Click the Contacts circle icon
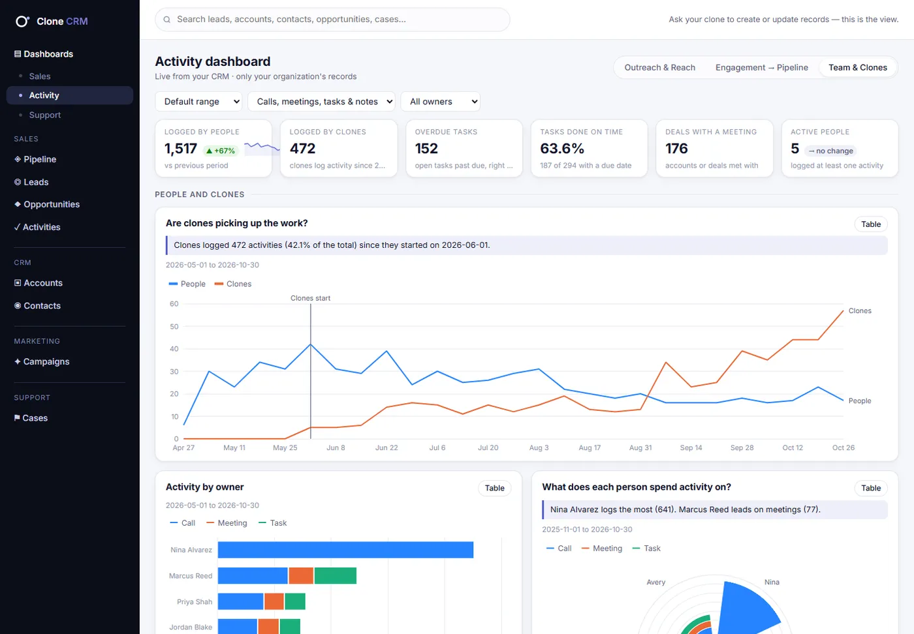Image resolution: width=914 pixels, height=634 pixels. coord(18,306)
